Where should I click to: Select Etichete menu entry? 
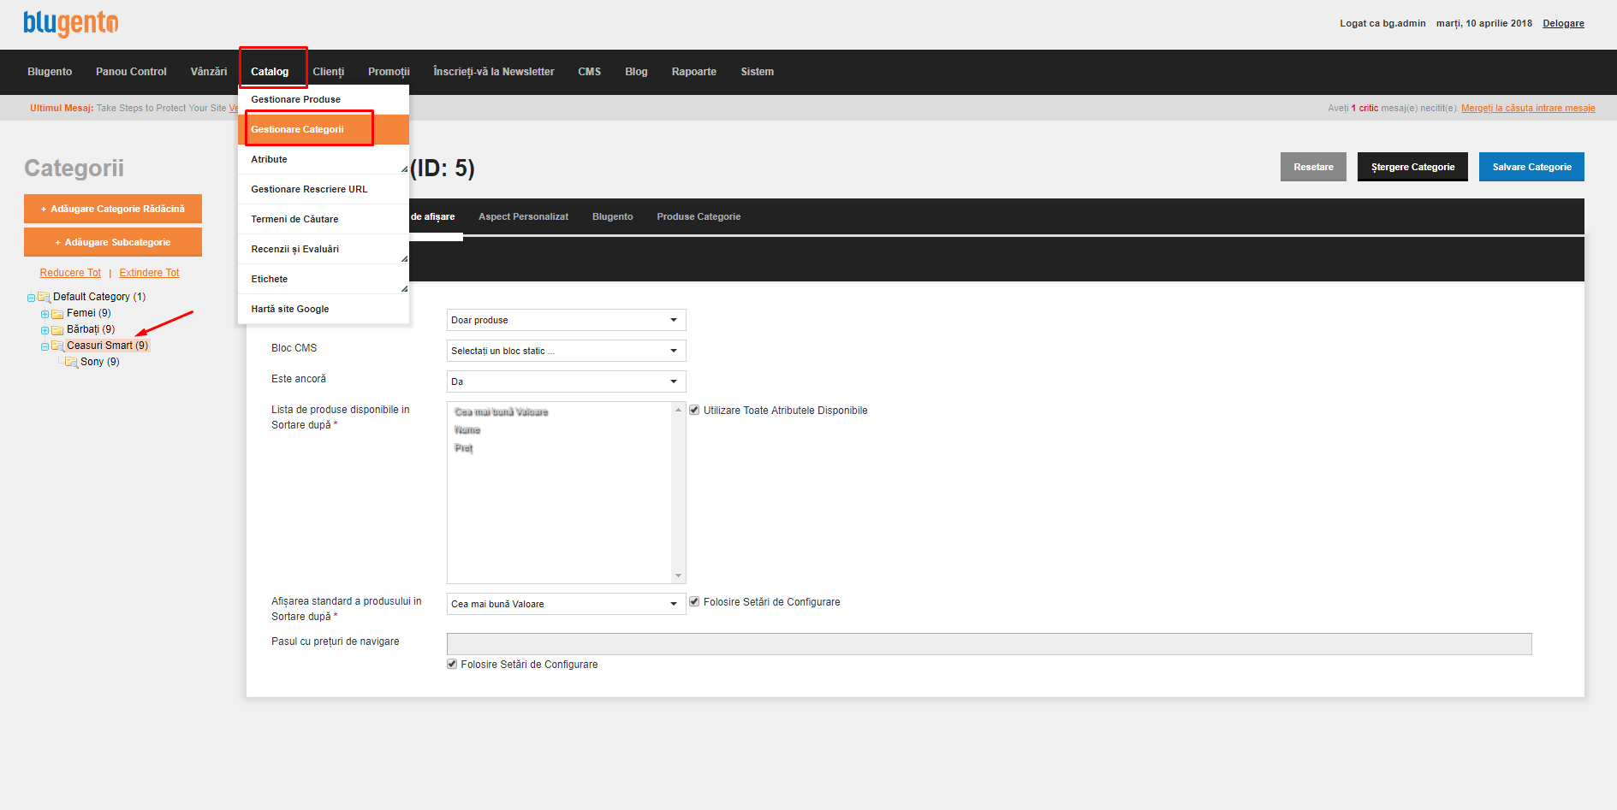click(323, 279)
